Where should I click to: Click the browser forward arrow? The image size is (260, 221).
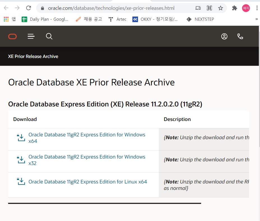point(17,8)
